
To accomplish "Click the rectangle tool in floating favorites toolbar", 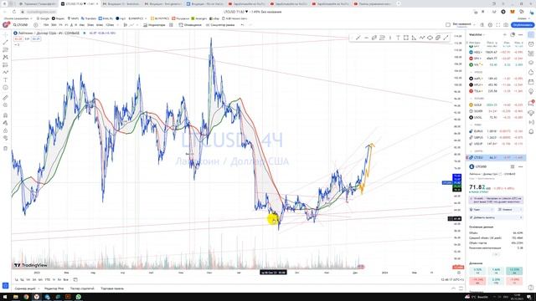I will (x=405, y=38).
